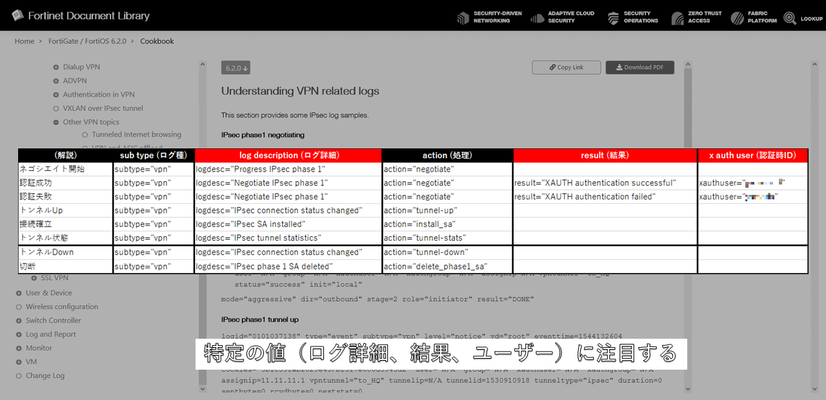Viewport: 826px width, 400px height.
Task: Open FortiGate / FortiOS 6.2.0 breadcrumb
Action: [x=88, y=41]
